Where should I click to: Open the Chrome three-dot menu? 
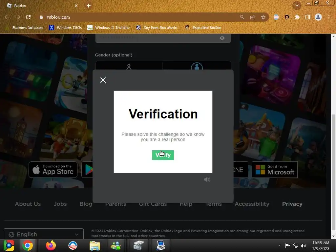tap(329, 17)
